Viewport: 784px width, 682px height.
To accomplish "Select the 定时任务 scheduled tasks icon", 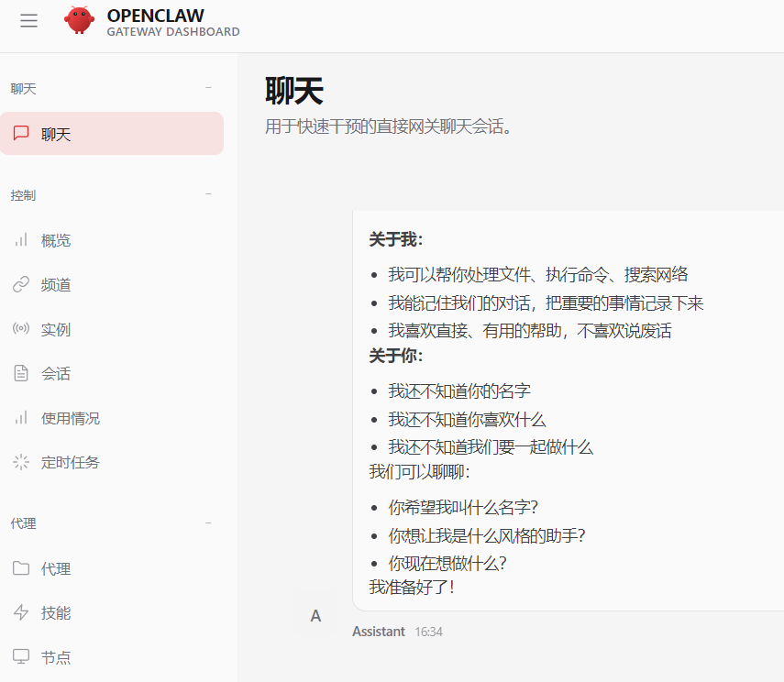I will 20,462.
